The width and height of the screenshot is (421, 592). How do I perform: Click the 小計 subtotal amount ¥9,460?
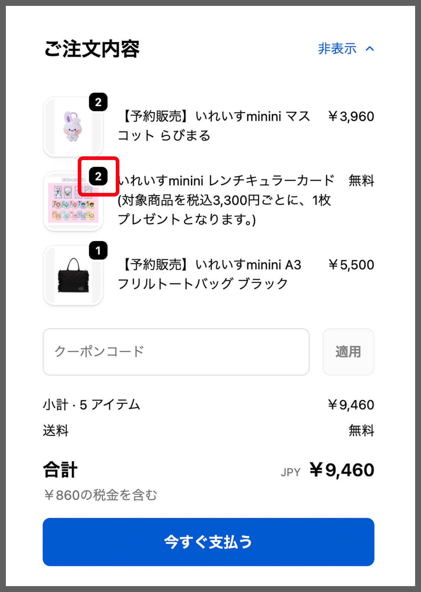pos(351,405)
